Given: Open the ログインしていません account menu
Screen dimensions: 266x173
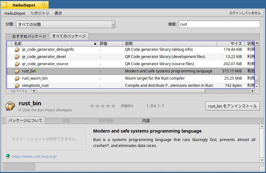Looking at the screenshot, I should click(x=245, y=13).
